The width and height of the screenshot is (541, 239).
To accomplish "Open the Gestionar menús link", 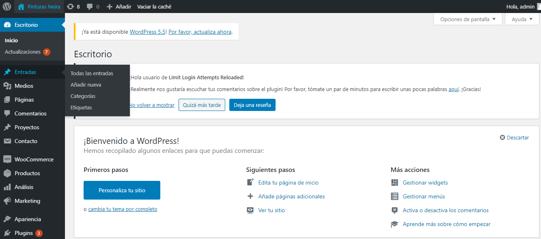I will tap(424, 196).
